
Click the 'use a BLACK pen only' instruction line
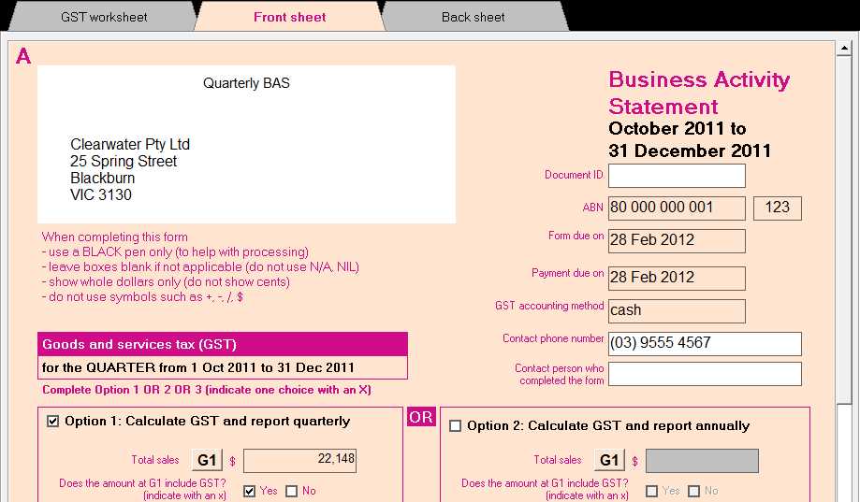click(x=175, y=252)
